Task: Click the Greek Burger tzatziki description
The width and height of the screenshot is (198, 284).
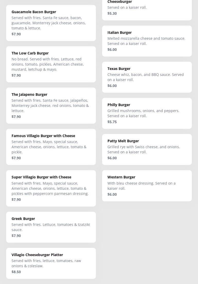Action: [x=51, y=227]
